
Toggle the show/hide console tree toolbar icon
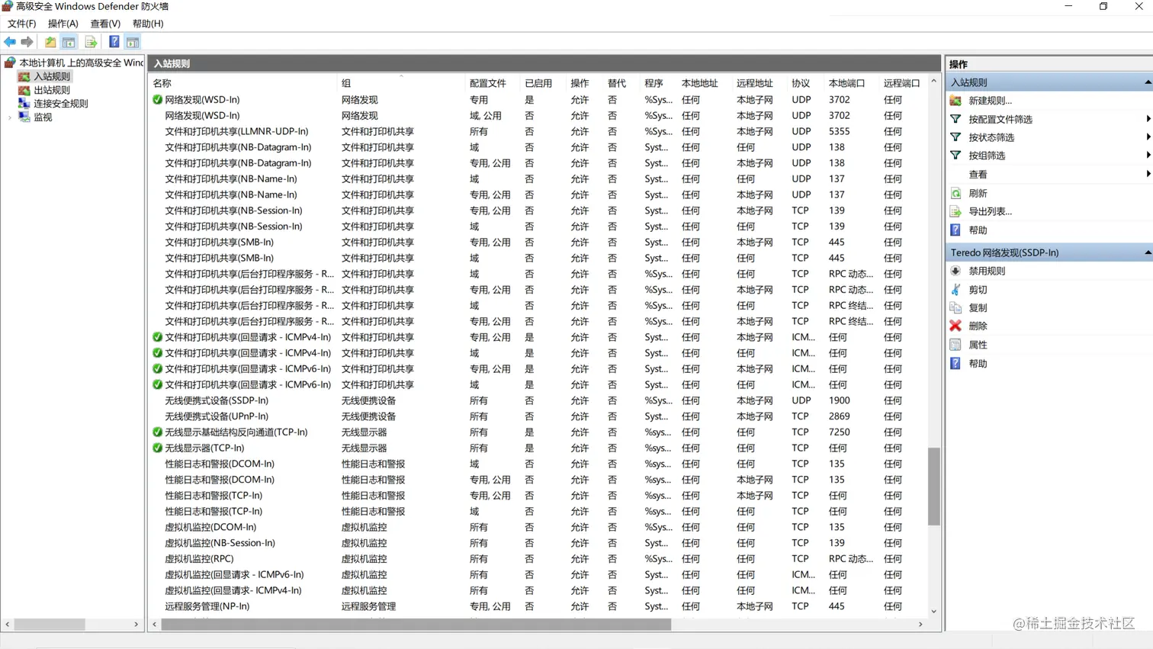tap(69, 42)
